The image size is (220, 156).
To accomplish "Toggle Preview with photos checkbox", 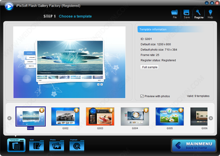I will click(142, 96).
